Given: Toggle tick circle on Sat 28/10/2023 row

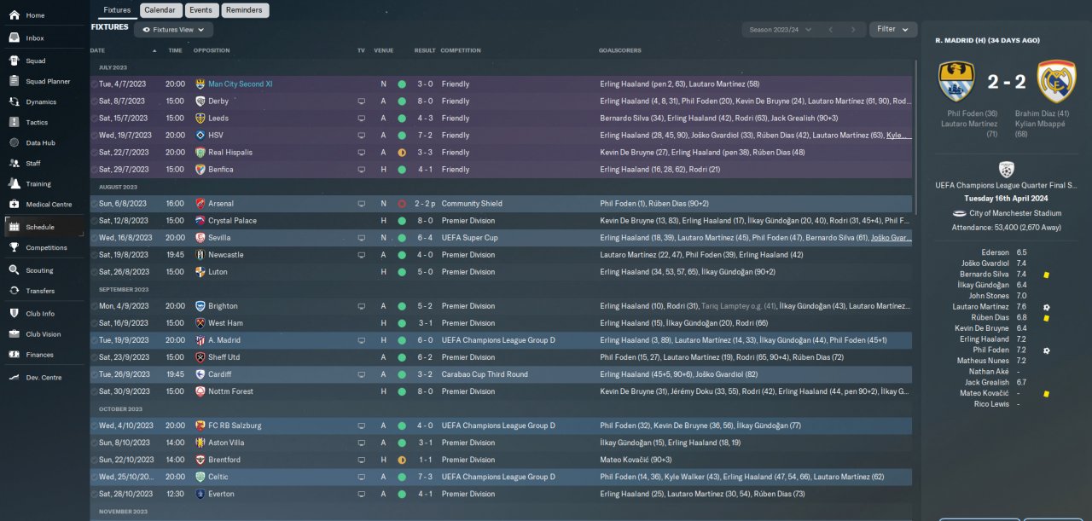Looking at the screenshot, I should (x=94, y=494).
